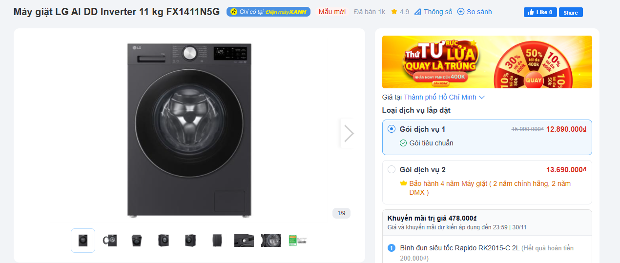Select the thumbnail of washer with open door

[110, 241]
